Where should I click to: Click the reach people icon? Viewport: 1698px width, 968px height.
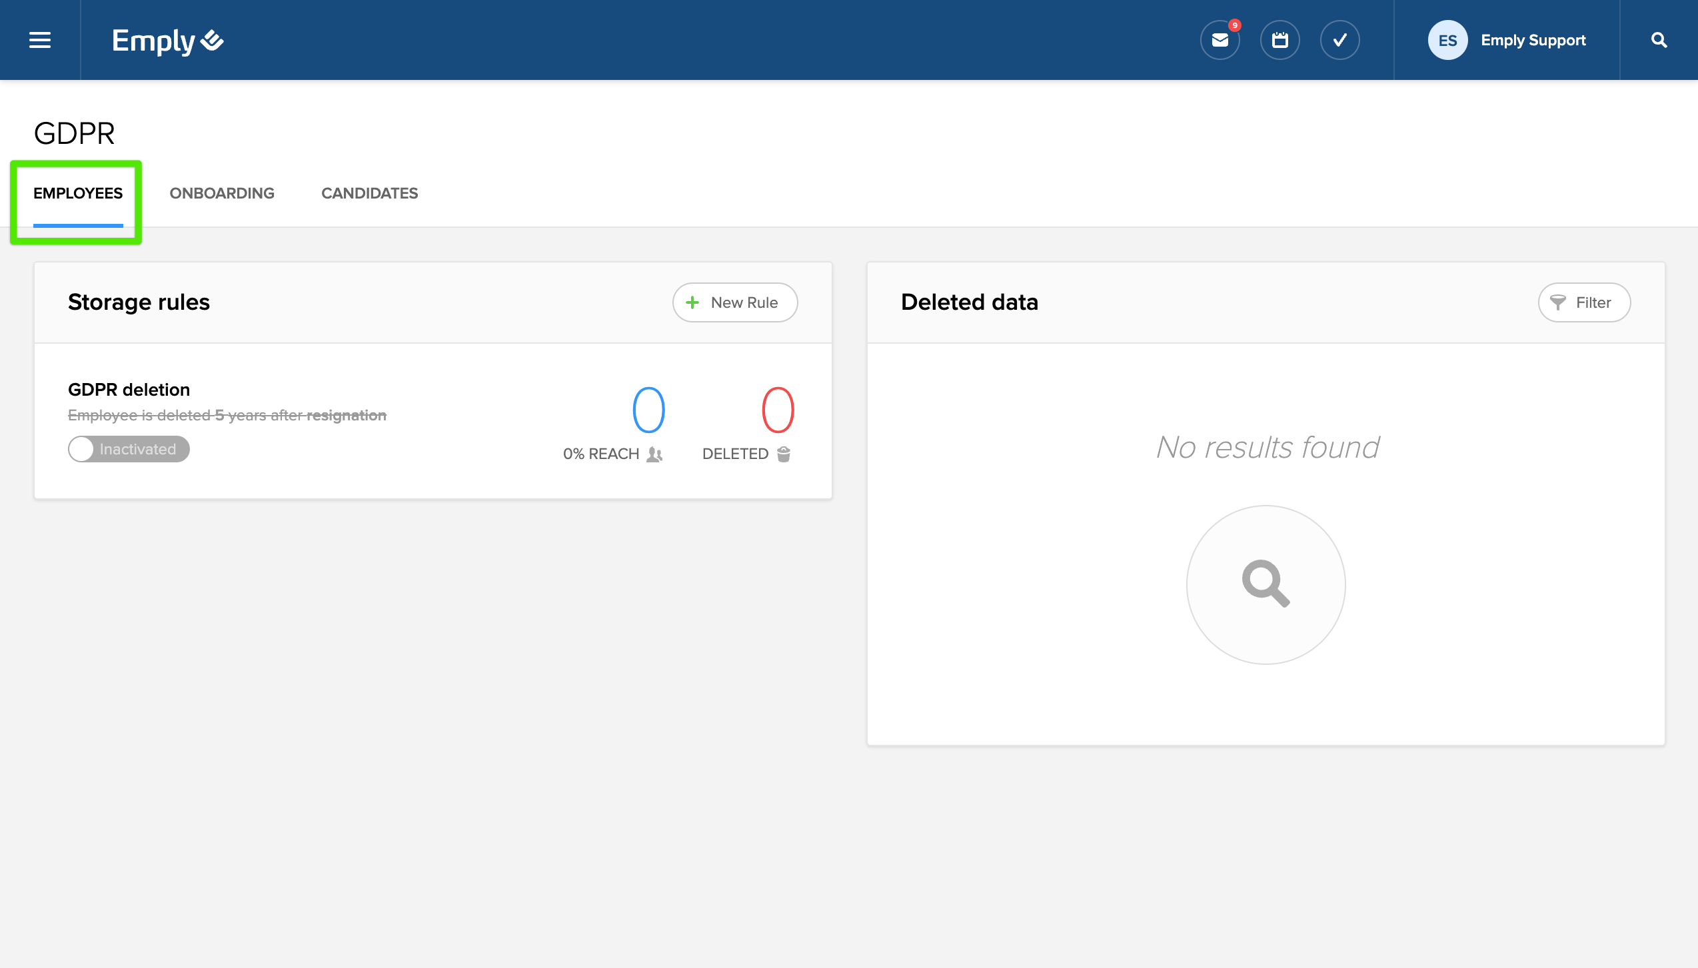pyautogui.click(x=654, y=454)
